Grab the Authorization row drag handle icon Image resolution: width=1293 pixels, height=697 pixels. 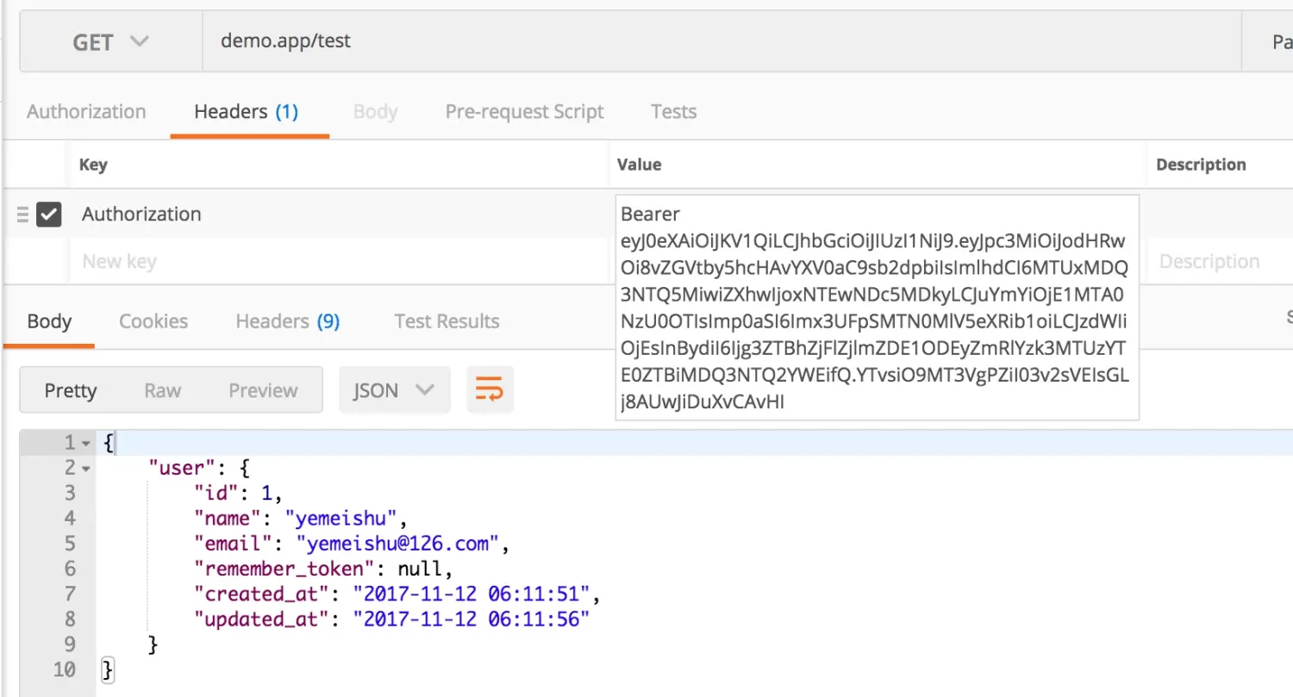22,215
